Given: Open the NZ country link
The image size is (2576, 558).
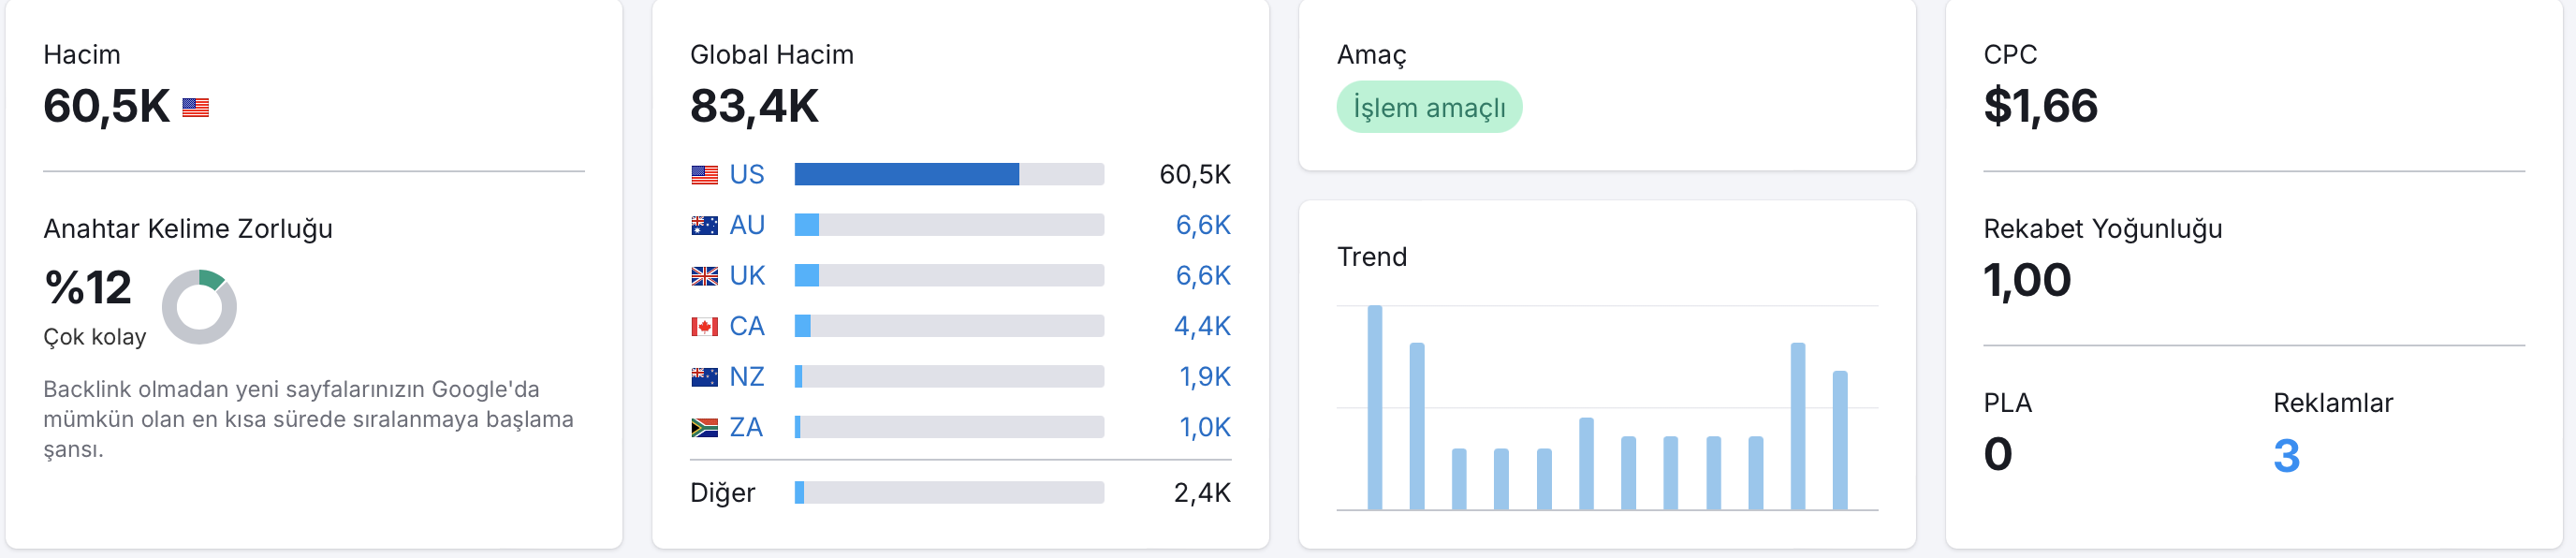Looking at the screenshot, I should coord(747,377).
